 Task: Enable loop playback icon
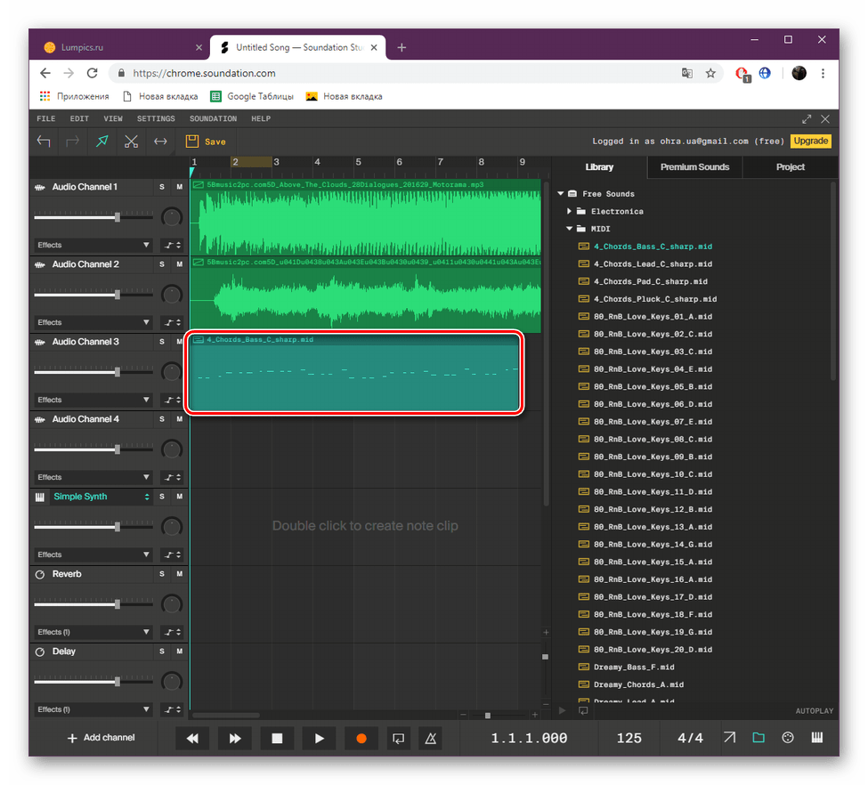click(398, 738)
